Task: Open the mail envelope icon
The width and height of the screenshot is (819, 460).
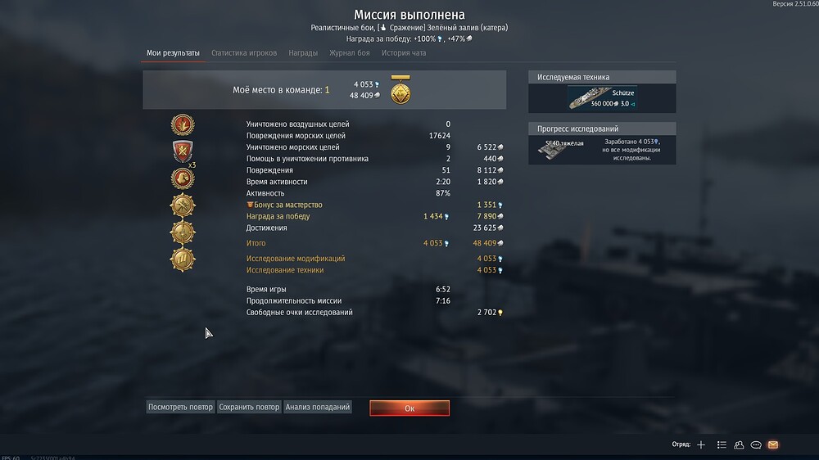Action: tap(773, 445)
